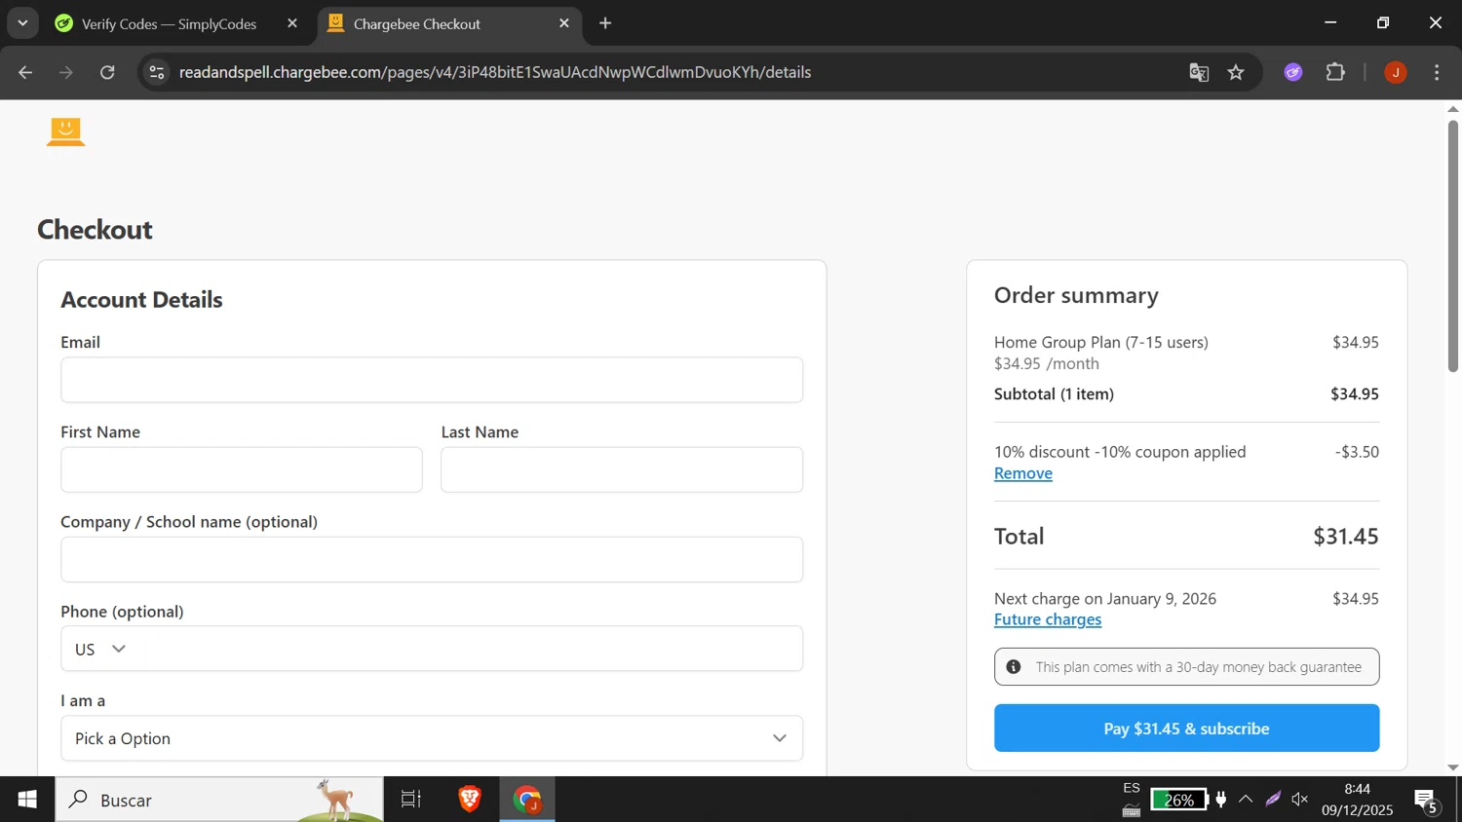Click the muted volume icon in tray
The height and width of the screenshot is (822, 1462).
pos(1300,800)
